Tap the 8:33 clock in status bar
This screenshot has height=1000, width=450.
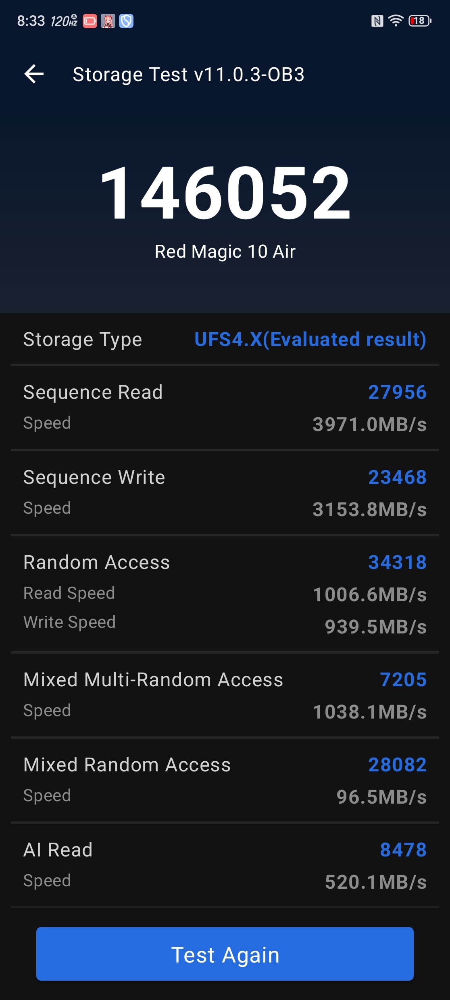31,21
